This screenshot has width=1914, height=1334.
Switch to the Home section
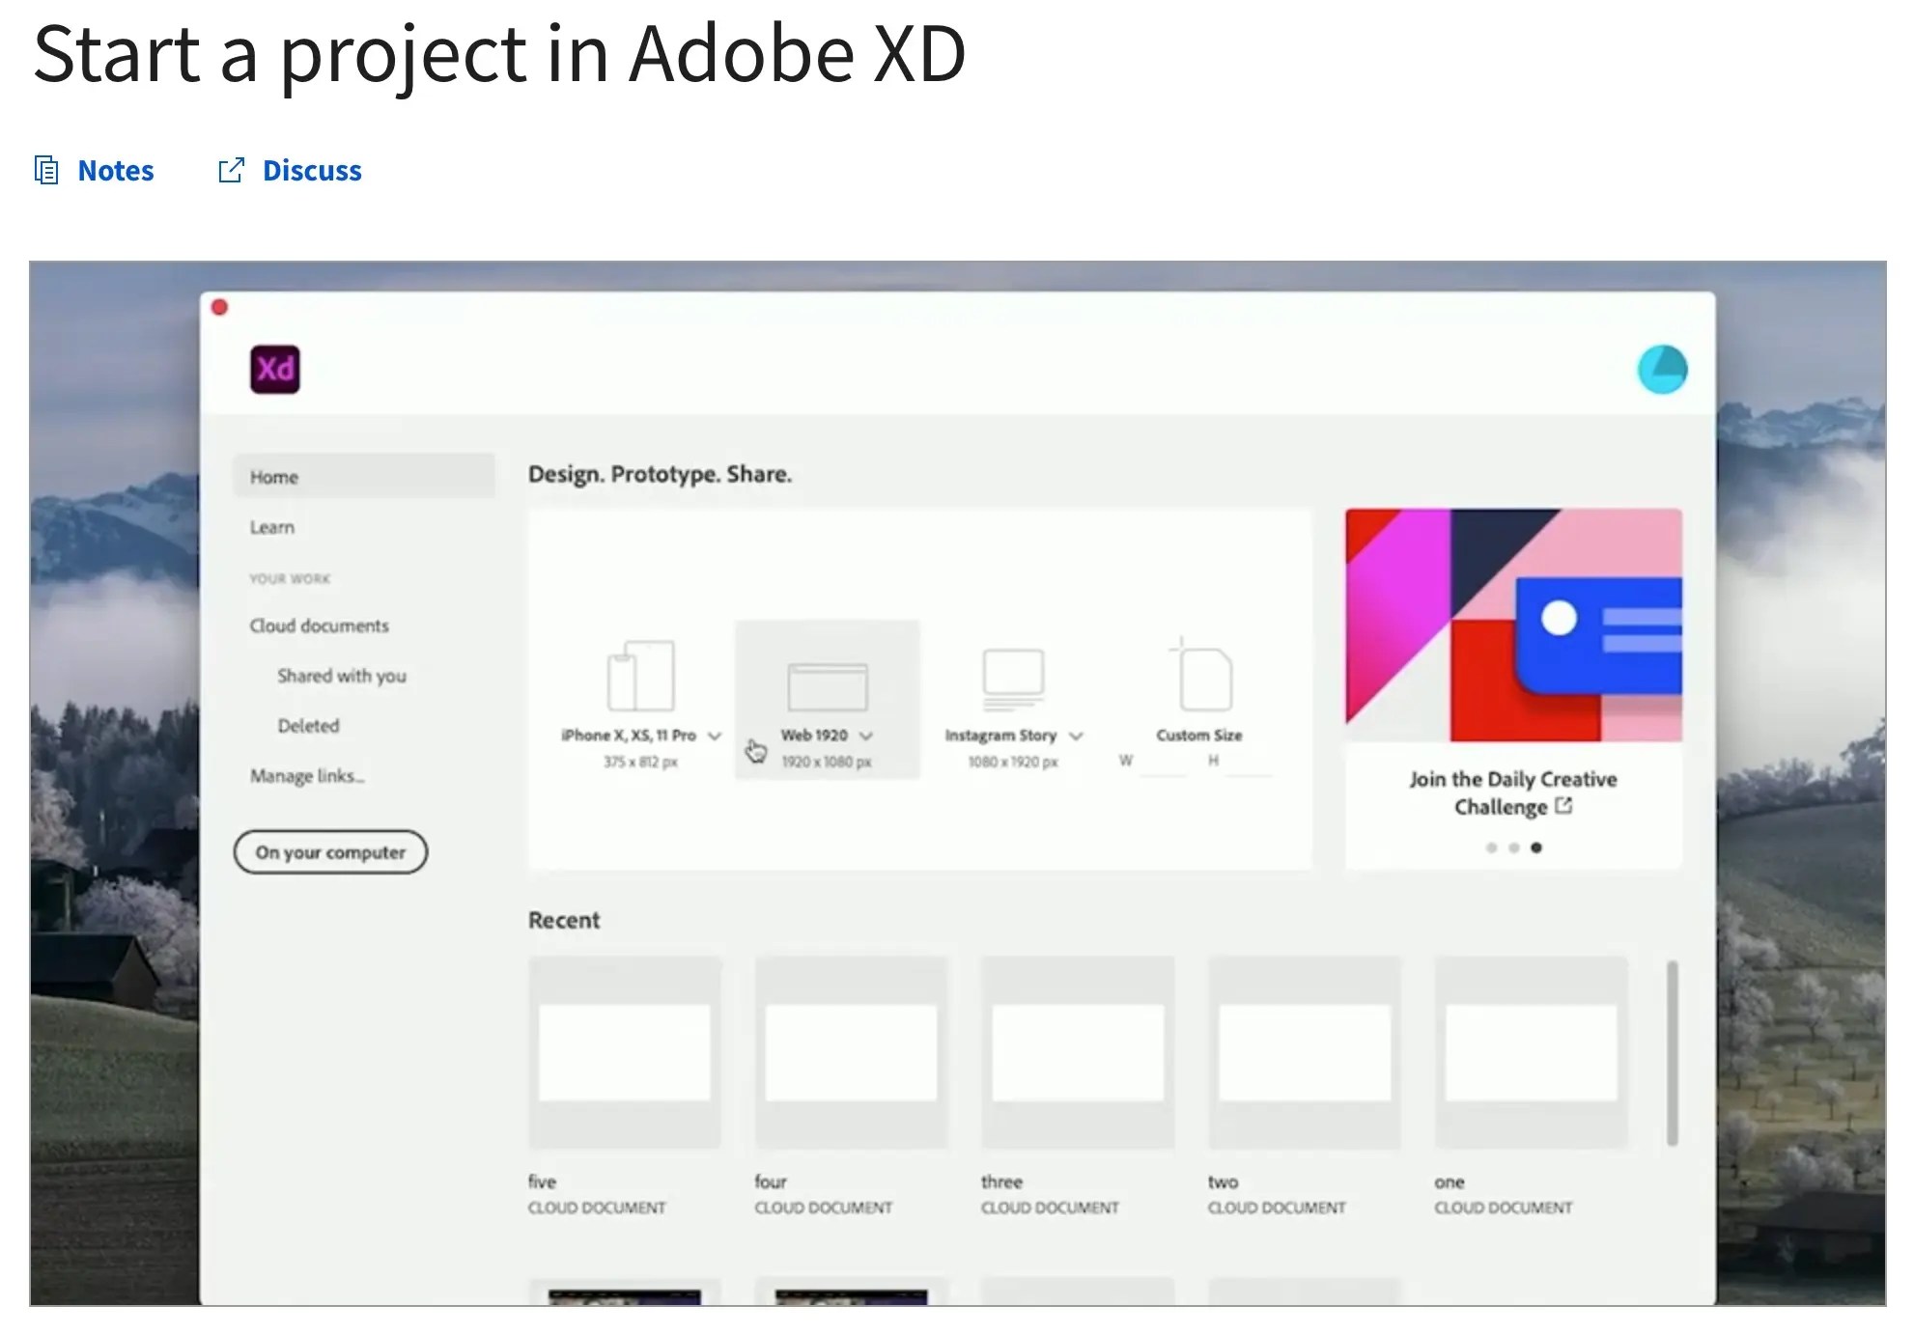point(274,475)
